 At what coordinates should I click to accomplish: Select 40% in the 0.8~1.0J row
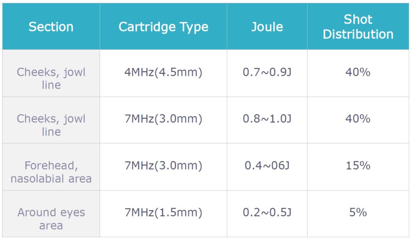[x=358, y=119]
